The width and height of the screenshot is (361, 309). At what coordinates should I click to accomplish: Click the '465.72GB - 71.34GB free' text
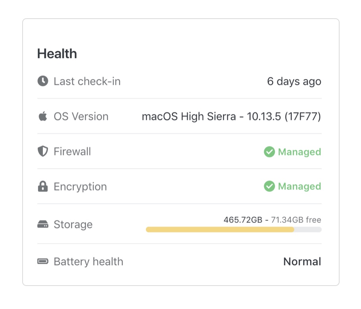pos(272,220)
